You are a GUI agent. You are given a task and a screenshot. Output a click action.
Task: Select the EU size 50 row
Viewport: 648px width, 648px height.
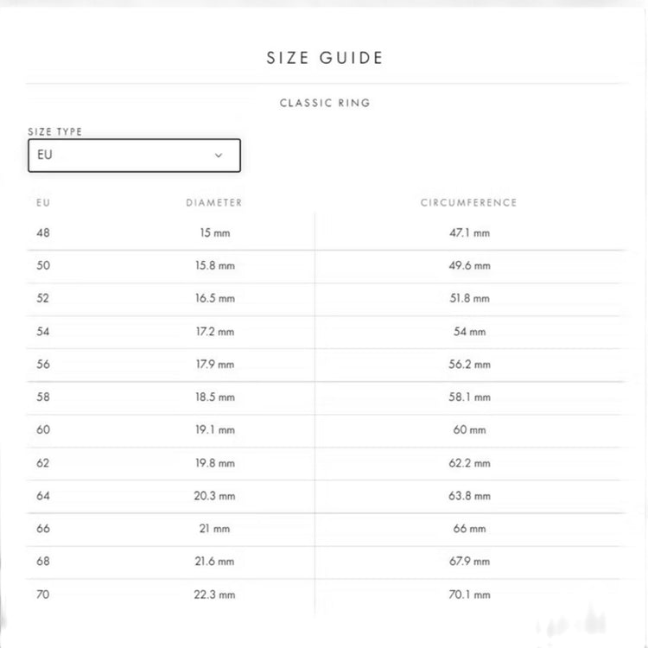[x=327, y=266]
